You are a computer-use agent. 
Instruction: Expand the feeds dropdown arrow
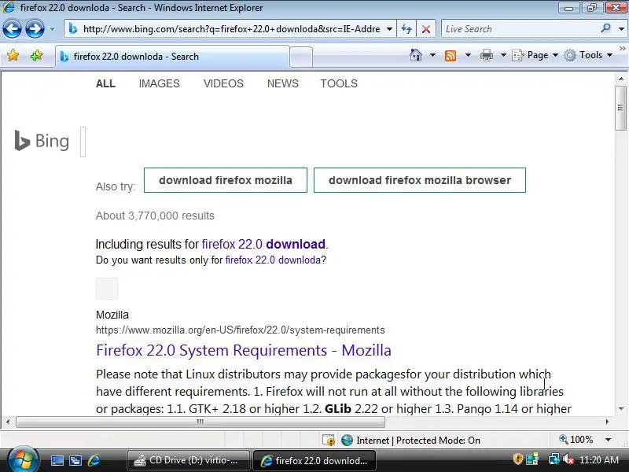468,55
